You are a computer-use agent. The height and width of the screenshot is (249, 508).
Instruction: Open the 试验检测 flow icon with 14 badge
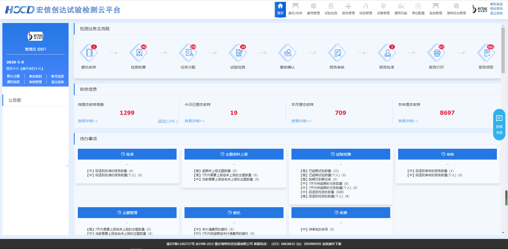[238, 53]
